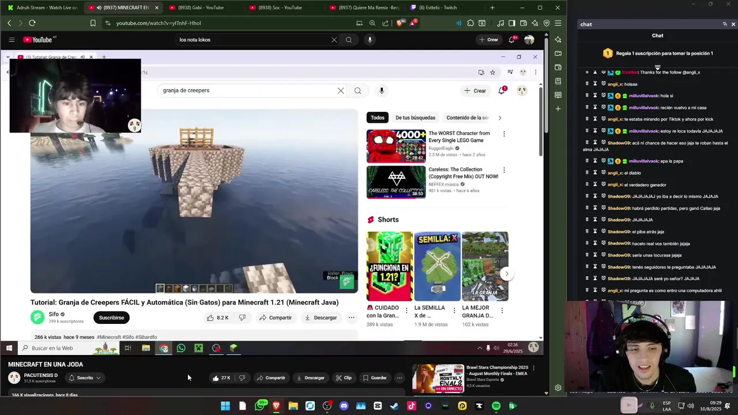The image size is (738, 415).
Task: Switch to the Adruh Stream Kick tab
Action: (42, 7)
